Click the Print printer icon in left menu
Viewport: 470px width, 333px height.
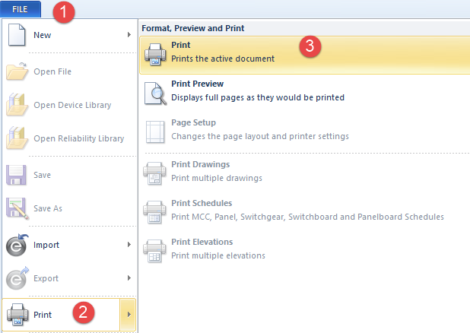[x=17, y=314]
